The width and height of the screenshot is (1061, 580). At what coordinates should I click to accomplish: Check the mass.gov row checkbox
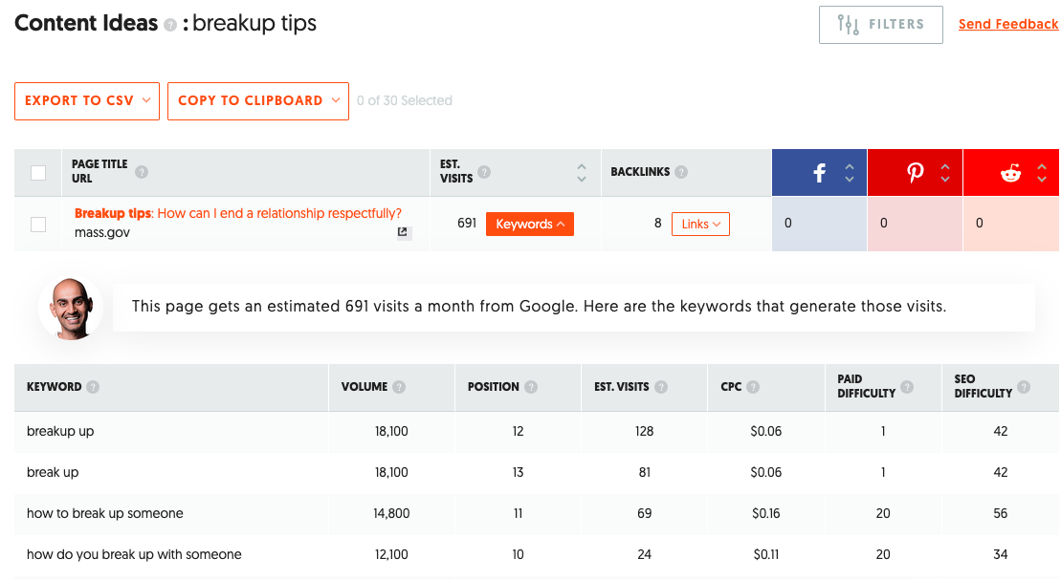pos(38,225)
